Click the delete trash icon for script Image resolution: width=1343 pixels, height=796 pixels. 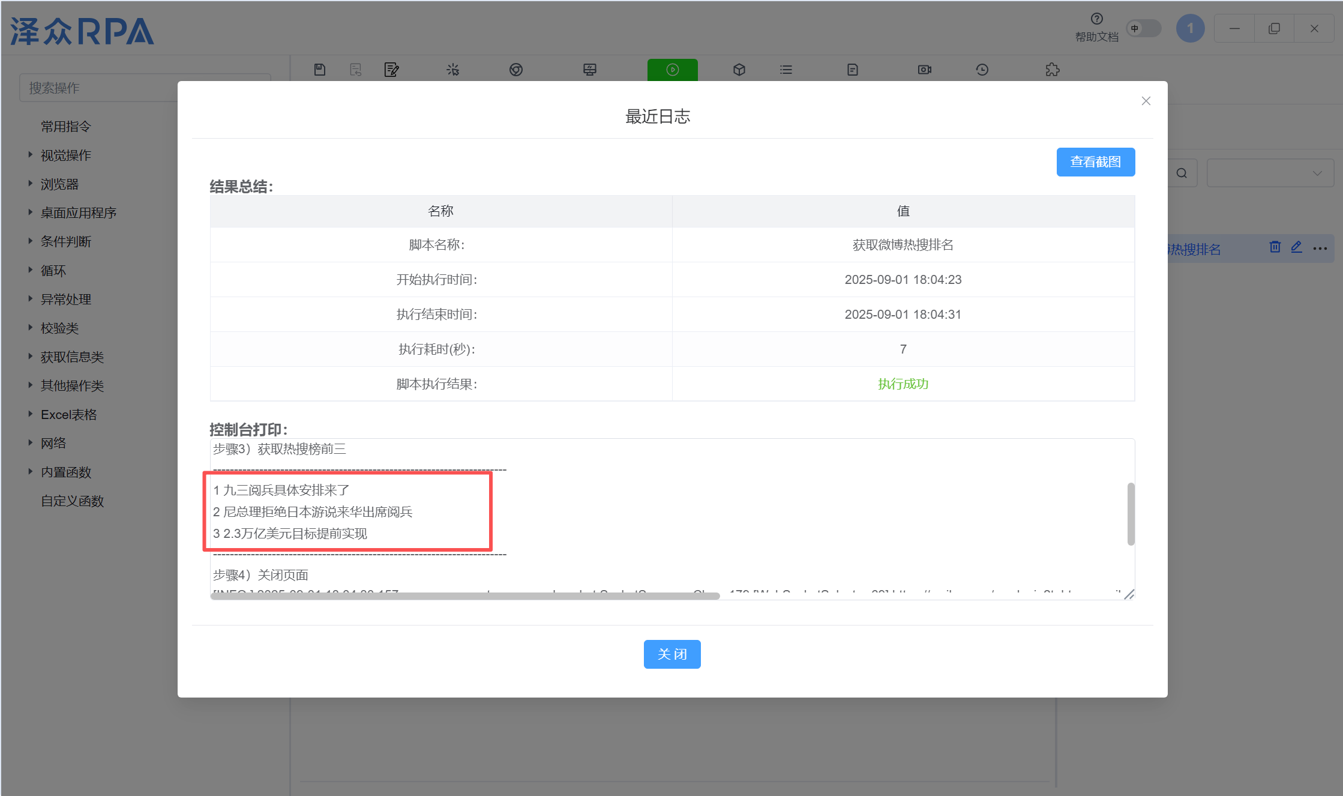1275,247
